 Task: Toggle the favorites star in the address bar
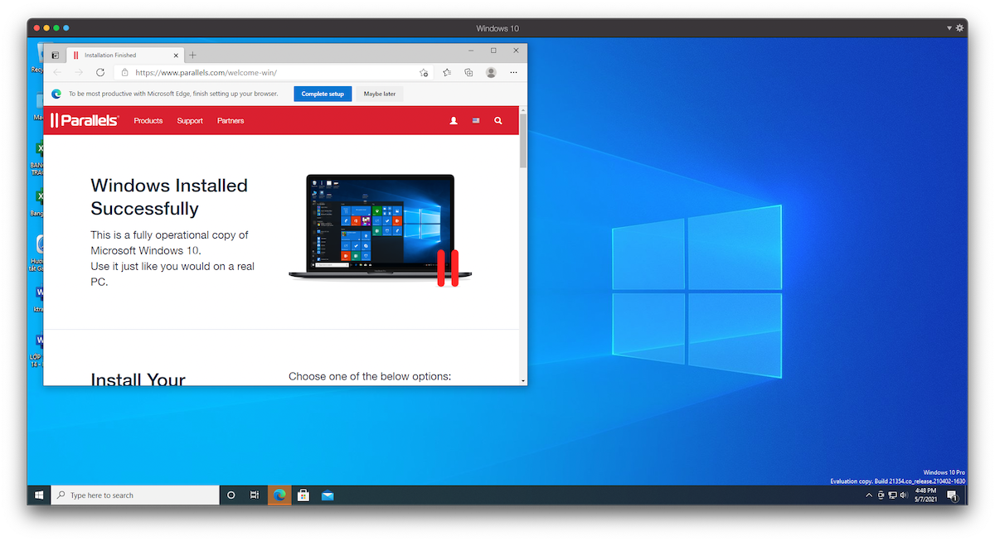[424, 72]
